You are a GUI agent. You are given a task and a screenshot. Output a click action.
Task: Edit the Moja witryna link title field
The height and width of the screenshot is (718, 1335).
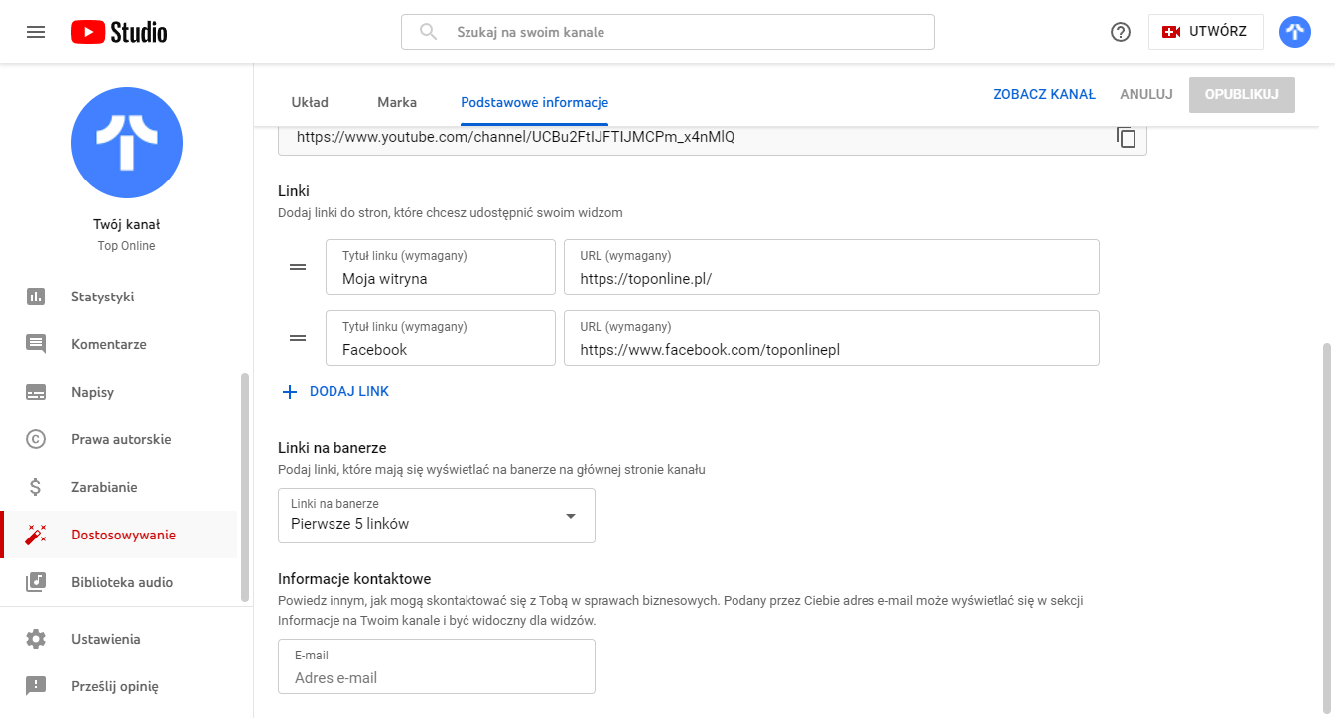pos(441,267)
